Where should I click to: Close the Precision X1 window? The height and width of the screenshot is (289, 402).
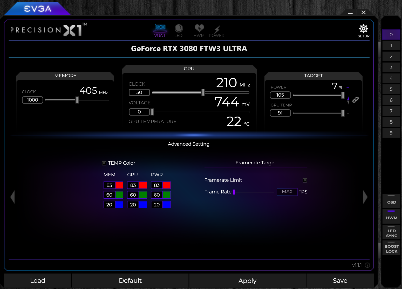pos(364,12)
